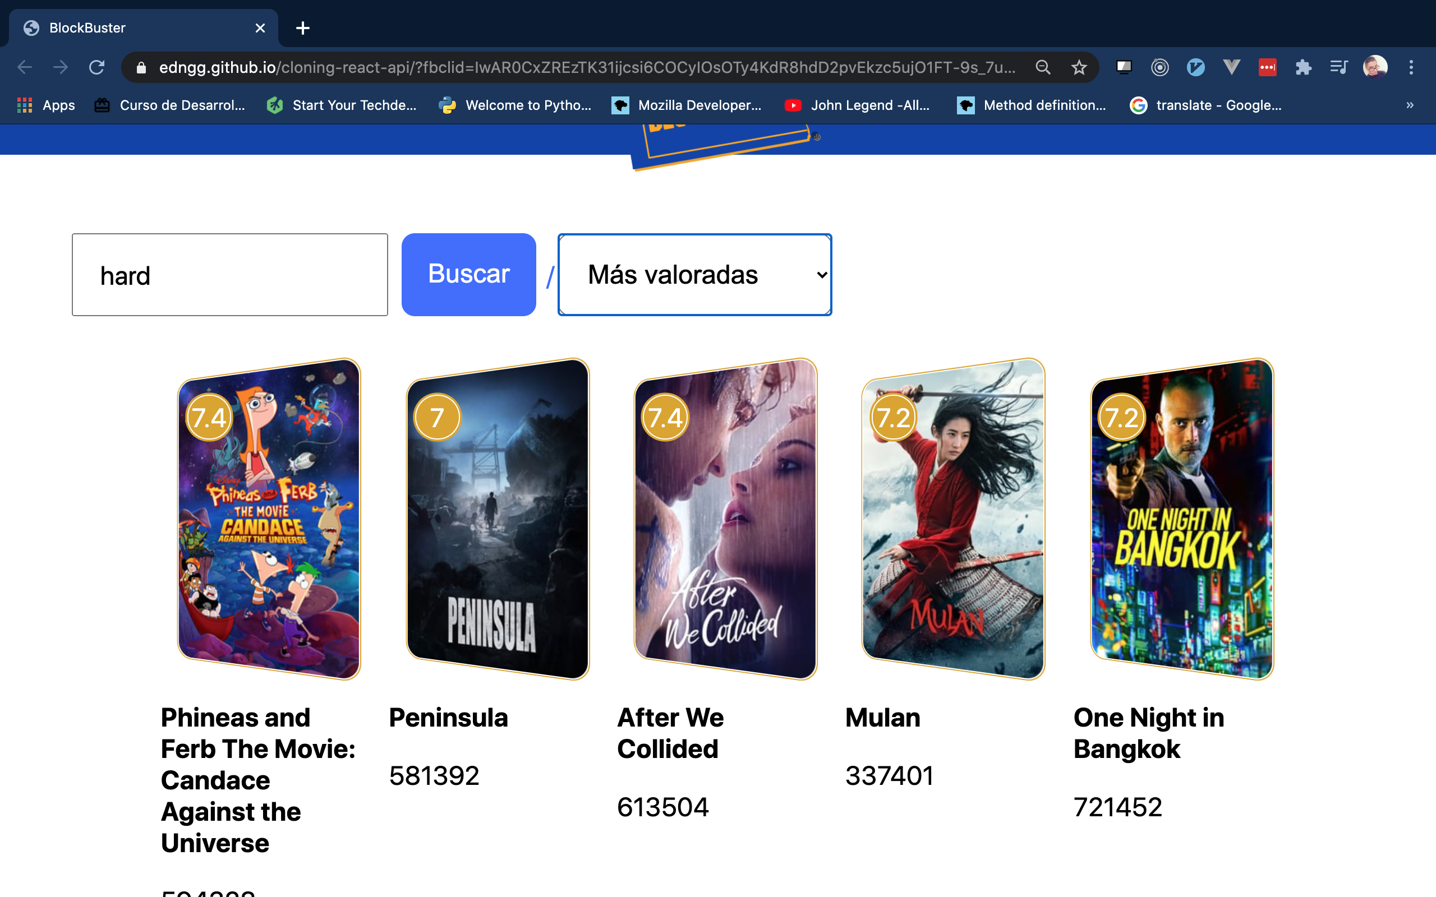Click the 7.4 rating badge on Phineas poster

(x=209, y=417)
